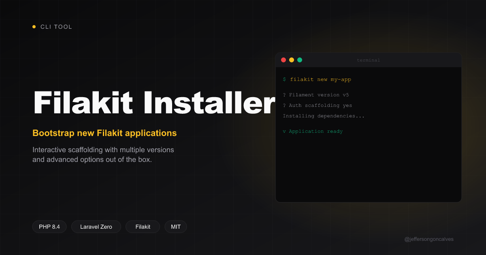The width and height of the screenshot is (486, 255).
Task: Click 'Interactive scaffolding with multiple versions' text
Action: click(103, 150)
